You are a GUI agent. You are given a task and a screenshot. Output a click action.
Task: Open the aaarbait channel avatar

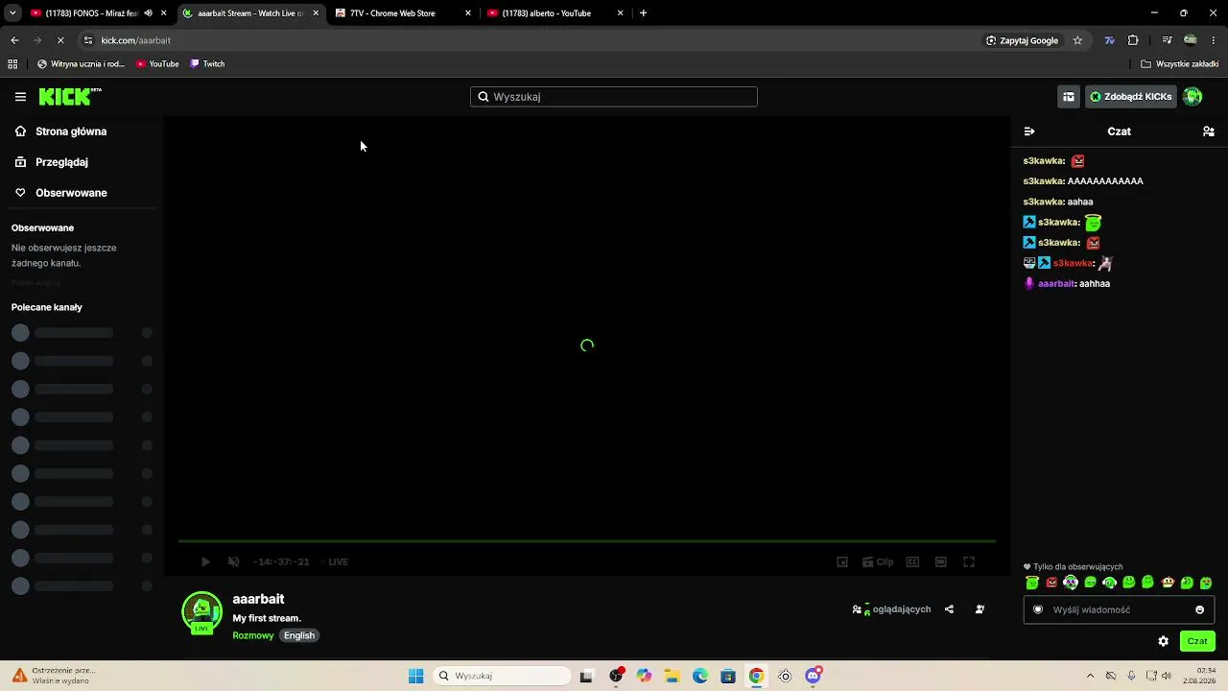201,613
